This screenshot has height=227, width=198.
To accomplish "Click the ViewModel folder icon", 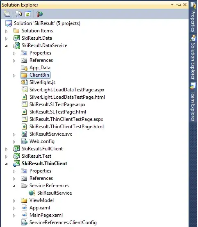I will click(24, 200).
